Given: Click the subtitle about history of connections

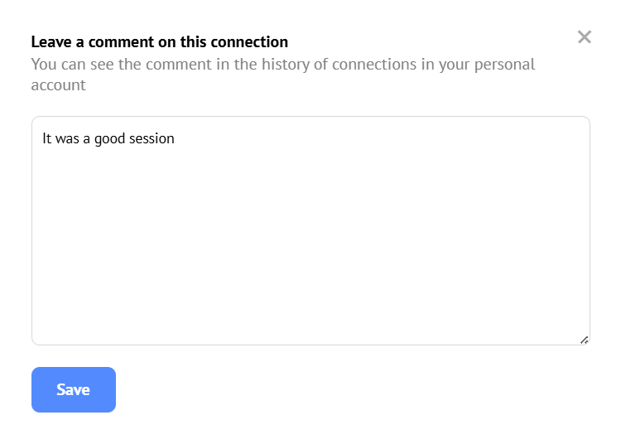Looking at the screenshot, I should (283, 65).
